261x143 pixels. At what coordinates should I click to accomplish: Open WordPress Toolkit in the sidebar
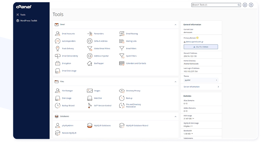click(29, 21)
